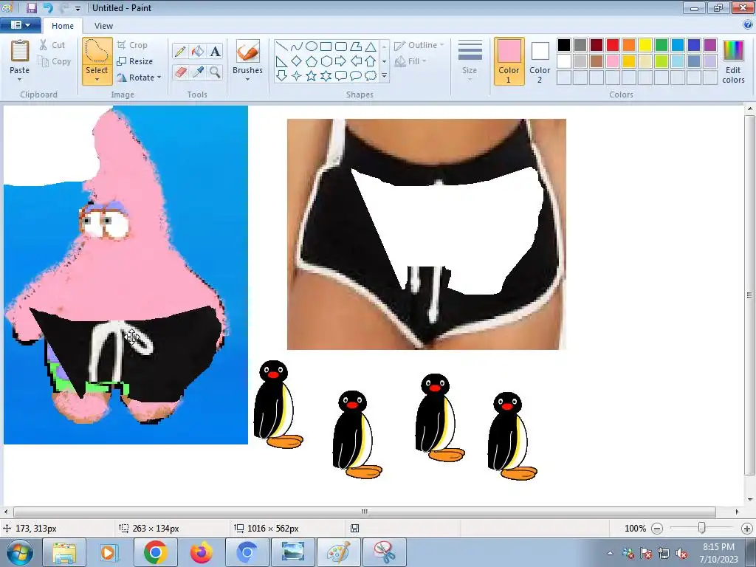This screenshot has width=756, height=567.
Task: Choose the Diamond shape
Action: pyautogui.click(x=297, y=61)
